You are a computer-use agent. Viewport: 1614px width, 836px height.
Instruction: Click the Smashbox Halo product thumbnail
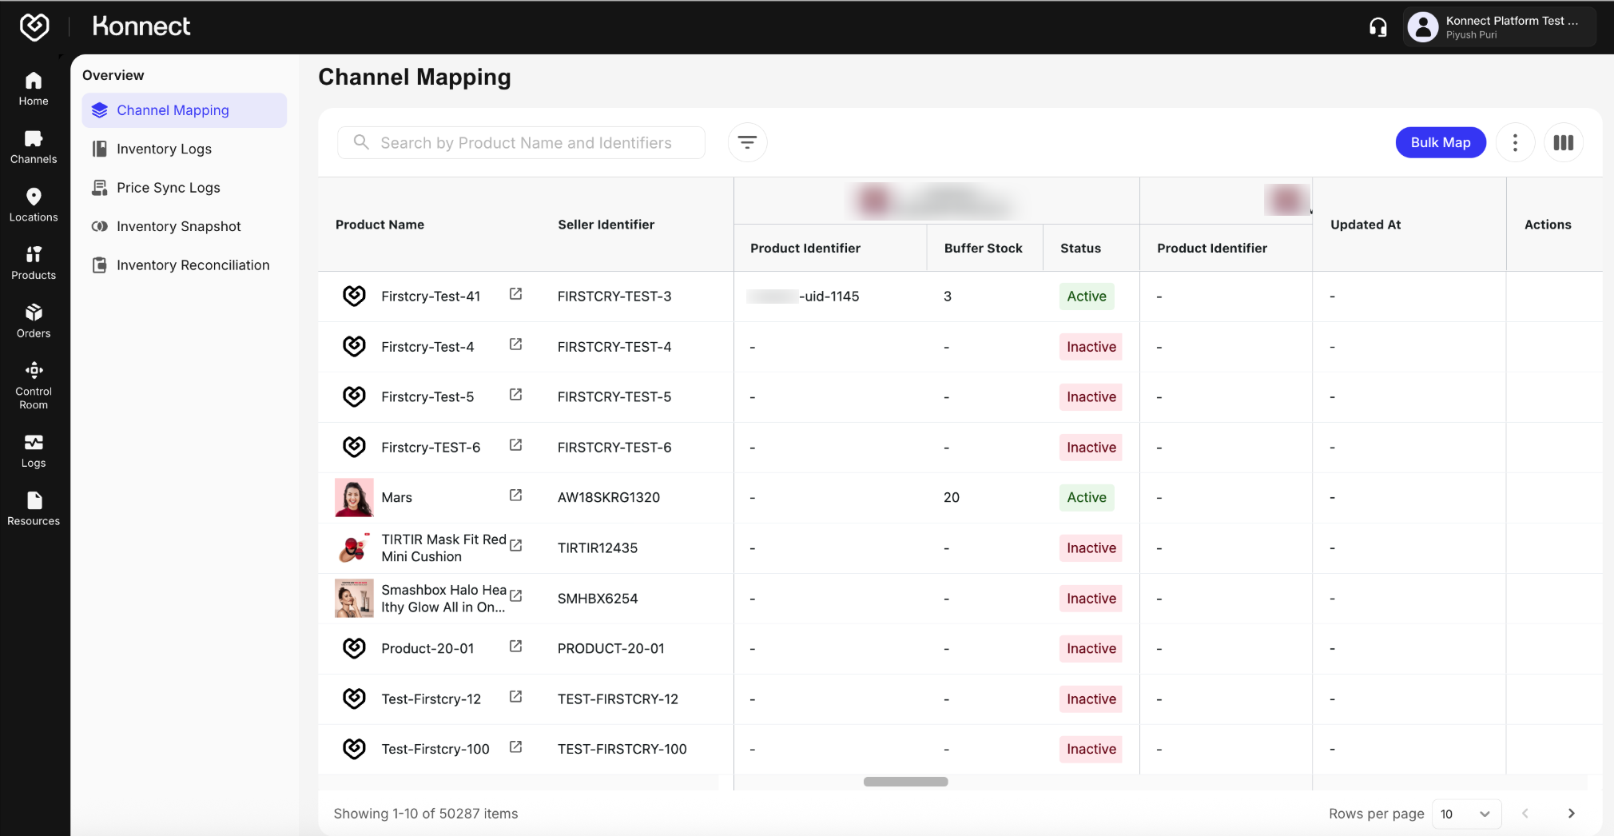click(x=354, y=599)
